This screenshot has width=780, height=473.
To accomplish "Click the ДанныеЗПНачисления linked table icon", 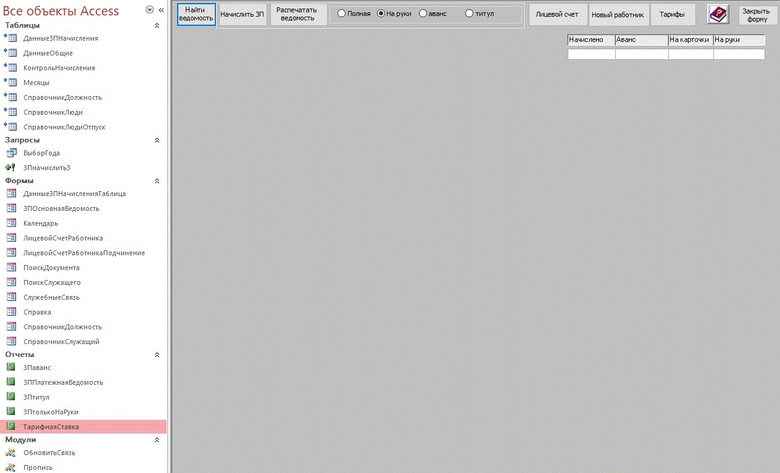I will (10, 38).
